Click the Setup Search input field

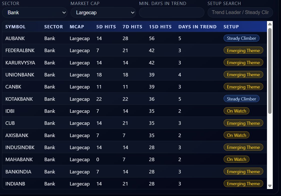pyautogui.click(x=240, y=13)
